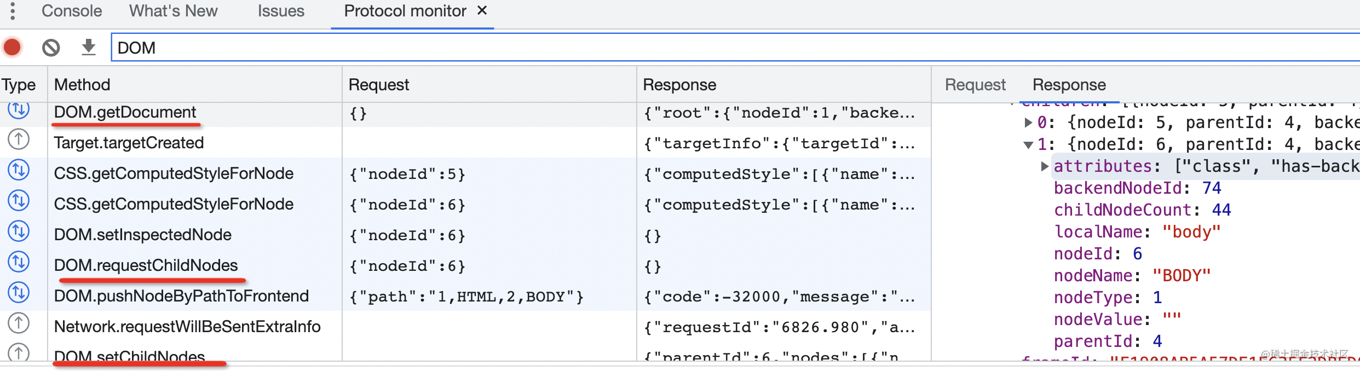
Task: Toggle the red record button
Action: pyautogui.click(x=13, y=48)
